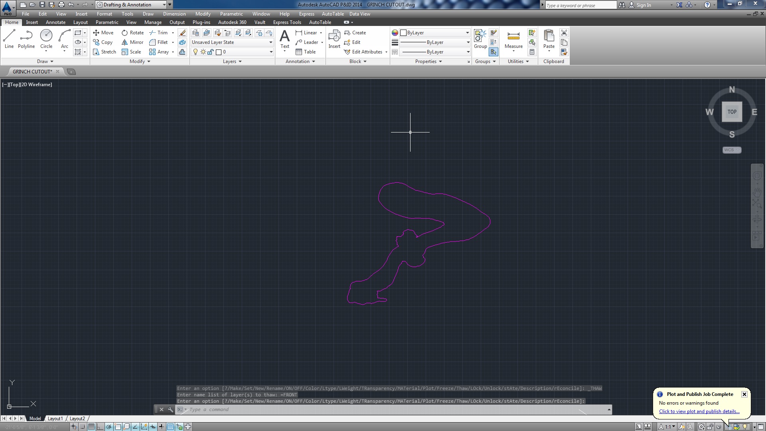
Task: Open the layer 0 selection dropdown
Action: coord(232,52)
